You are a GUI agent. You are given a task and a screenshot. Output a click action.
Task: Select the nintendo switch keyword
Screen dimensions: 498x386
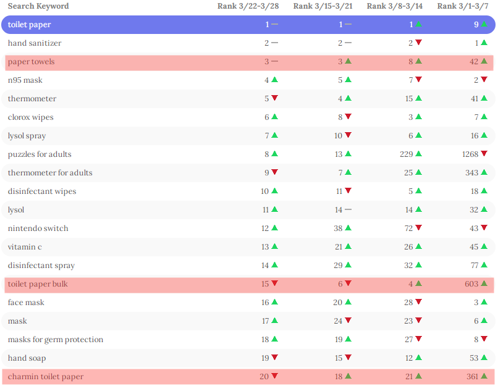tap(38, 229)
